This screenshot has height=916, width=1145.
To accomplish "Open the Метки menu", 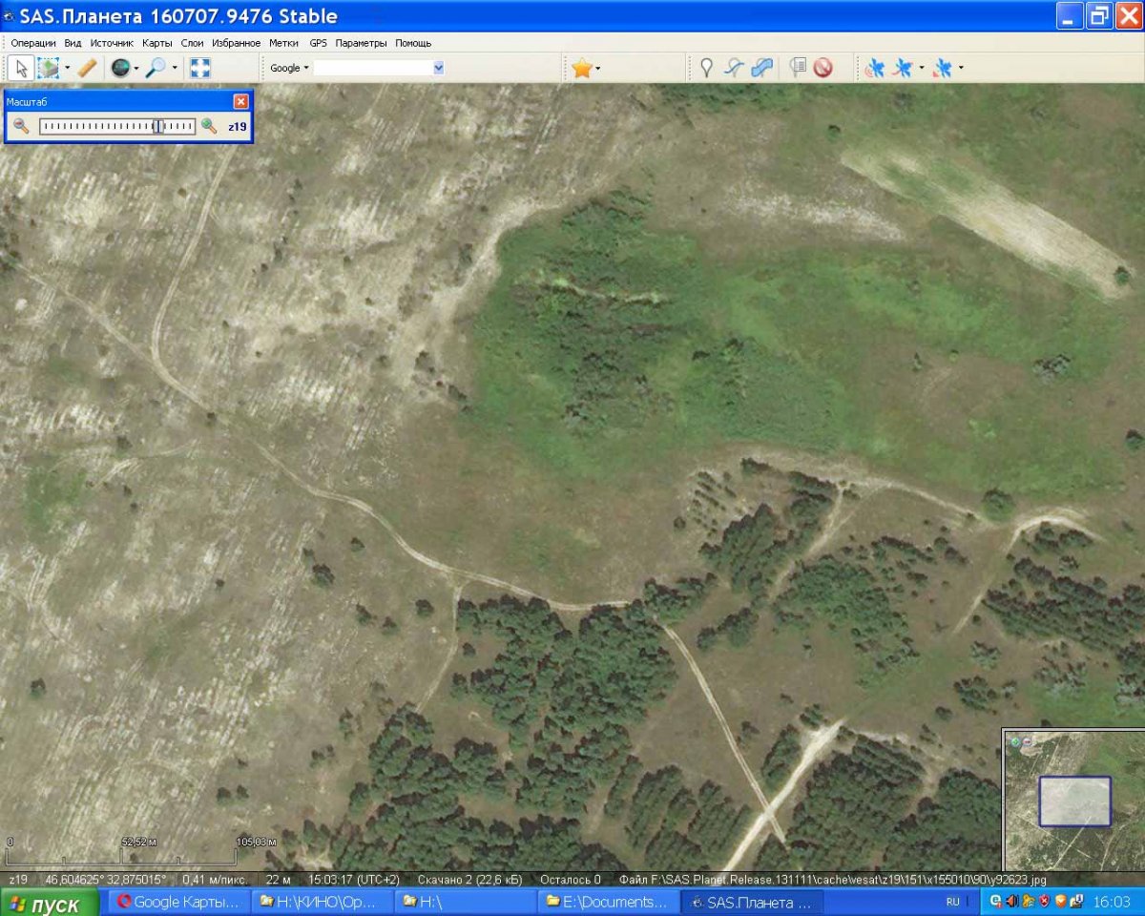I will click(283, 43).
